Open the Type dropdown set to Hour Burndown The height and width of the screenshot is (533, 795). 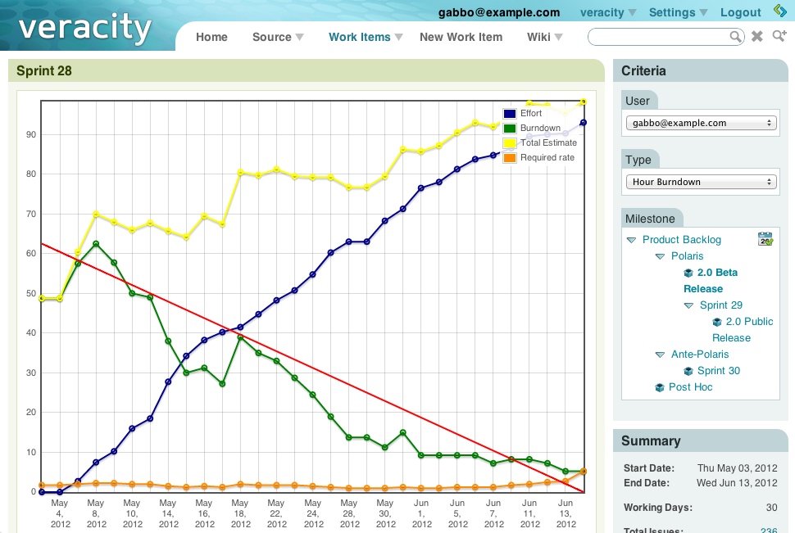point(700,182)
